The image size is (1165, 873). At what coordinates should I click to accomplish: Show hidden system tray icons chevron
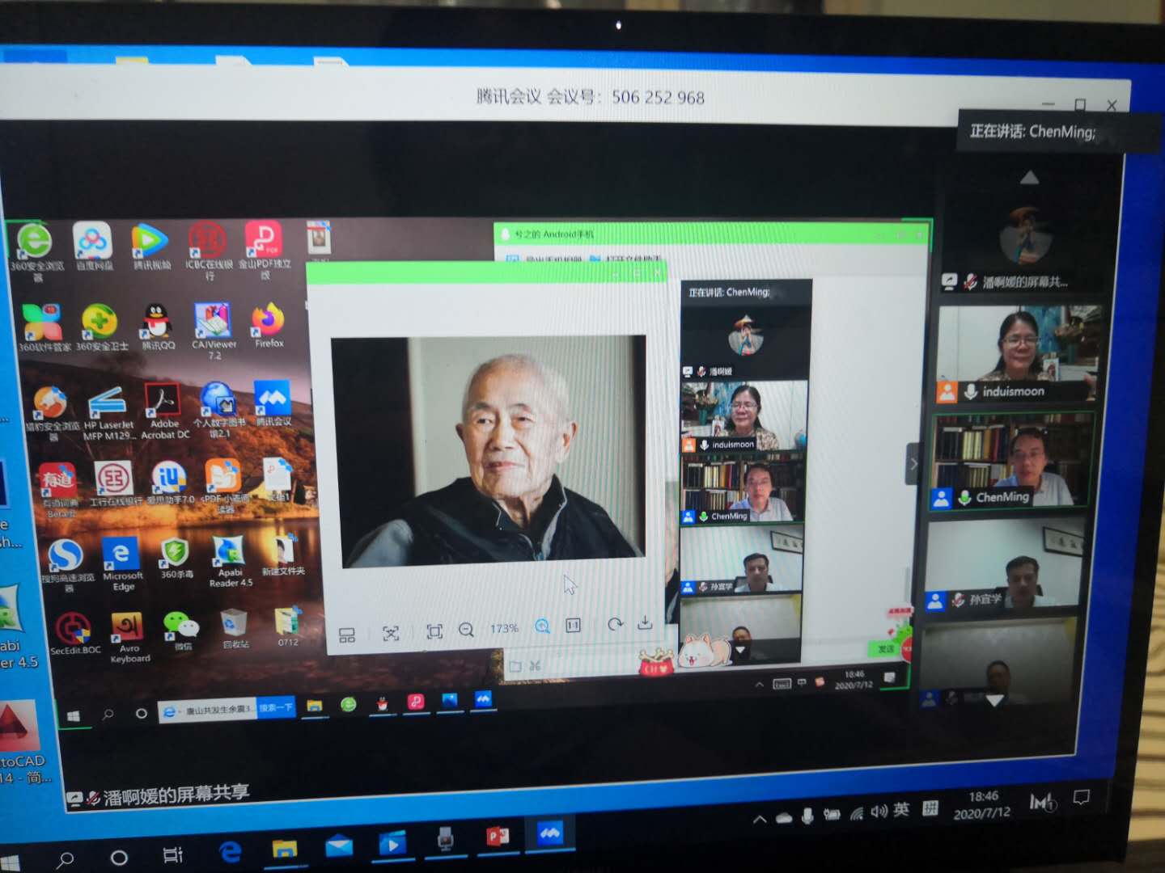(760, 819)
